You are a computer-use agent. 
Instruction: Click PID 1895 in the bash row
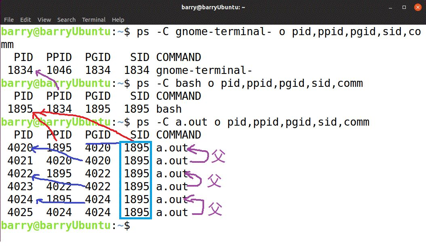[x=20, y=109]
